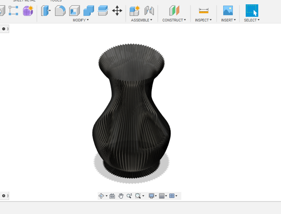
Task: Expand the CONSTRUCT dropdown
Action: [174, 20]
